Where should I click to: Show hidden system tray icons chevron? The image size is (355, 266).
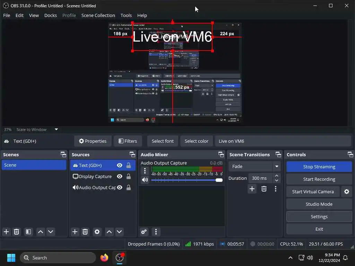[291, 258]
